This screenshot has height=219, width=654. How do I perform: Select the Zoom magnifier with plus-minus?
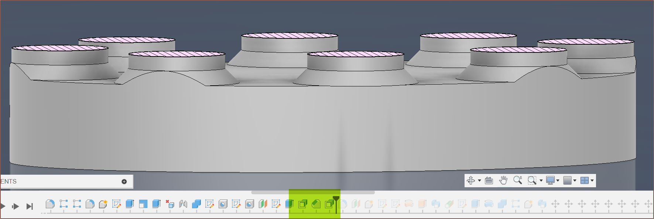(517, 180)
